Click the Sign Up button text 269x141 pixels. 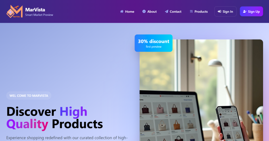click(x=254, y=12)
